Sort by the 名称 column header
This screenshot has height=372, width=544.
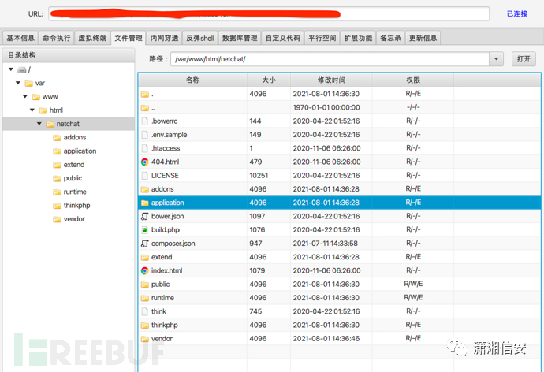[x=193, y=80]
